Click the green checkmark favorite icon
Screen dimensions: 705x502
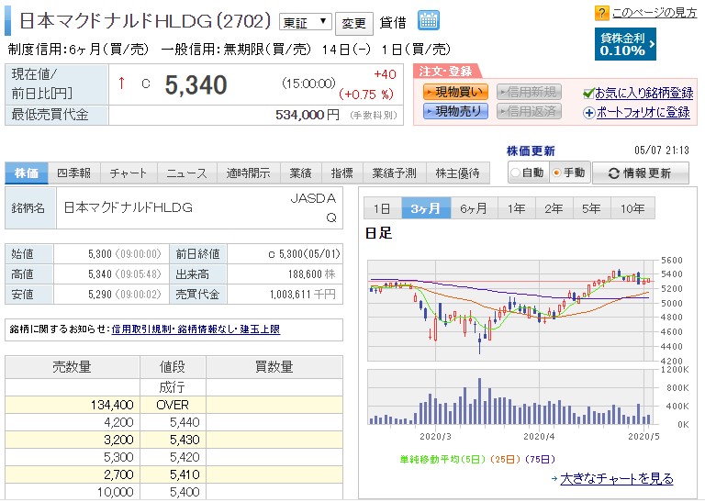[588, 93]
